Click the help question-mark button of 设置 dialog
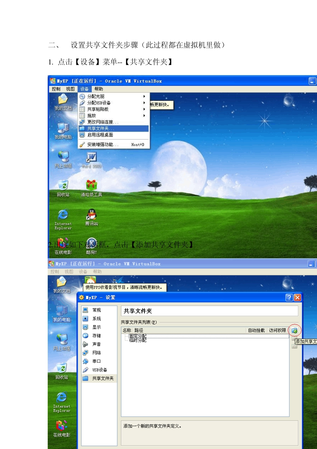Viewport: 317px width, 449px height. [x=289, y=297]
